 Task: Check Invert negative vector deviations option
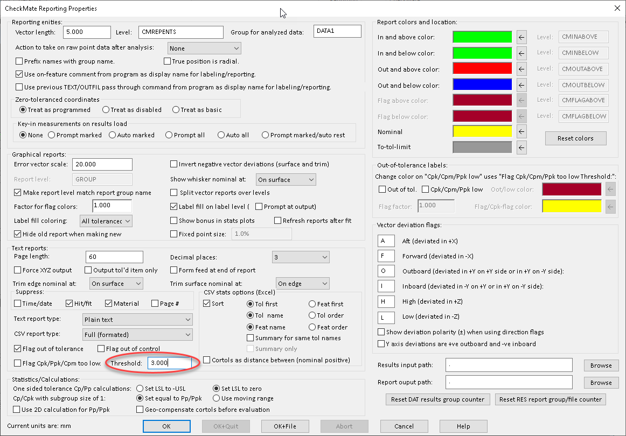coord(174,164)
